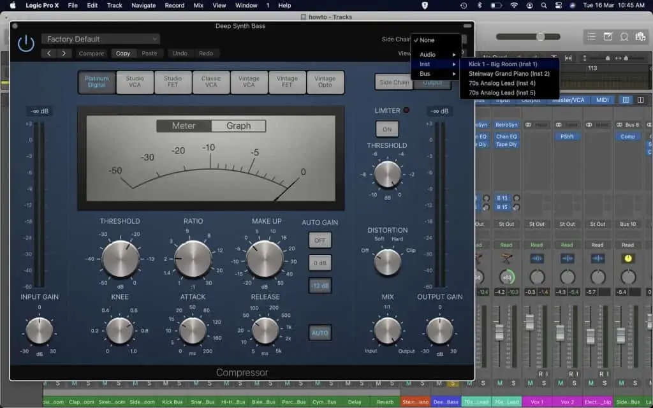Set Auto Gain to 0 dB

tap(320, 263)
